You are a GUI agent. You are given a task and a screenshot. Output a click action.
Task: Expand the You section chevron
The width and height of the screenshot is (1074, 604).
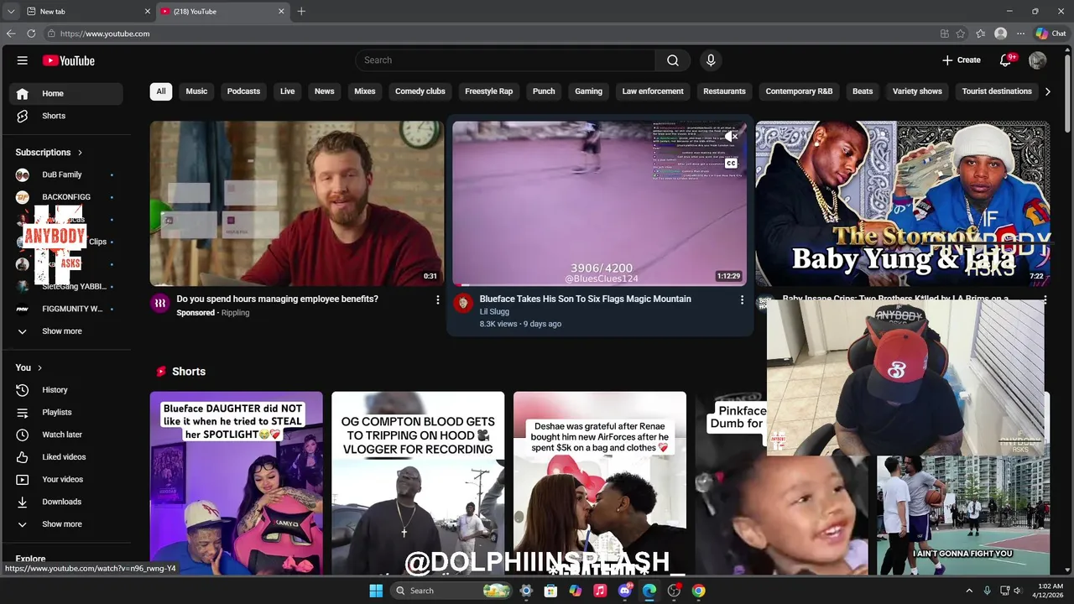pyautogui.click(x=39, y=367)
